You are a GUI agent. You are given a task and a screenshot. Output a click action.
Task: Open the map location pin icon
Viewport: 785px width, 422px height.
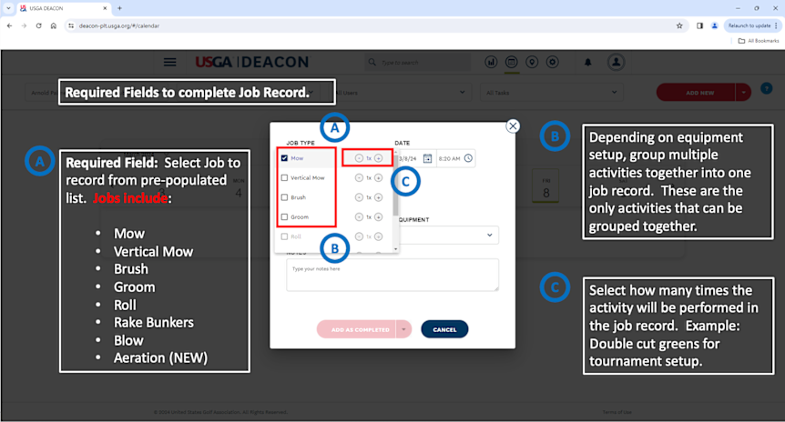click(x=532, y=62)
